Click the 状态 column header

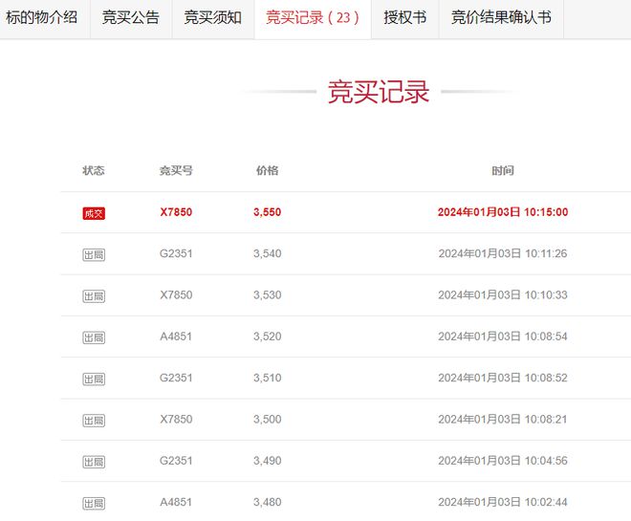[94, 170]
